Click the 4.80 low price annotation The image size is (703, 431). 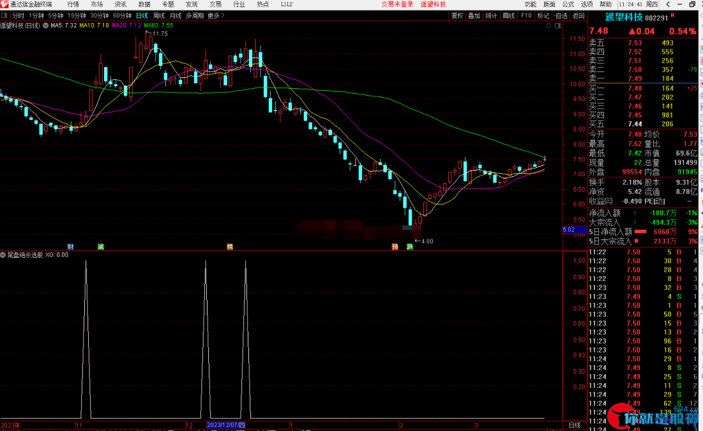tap(427, 241)
